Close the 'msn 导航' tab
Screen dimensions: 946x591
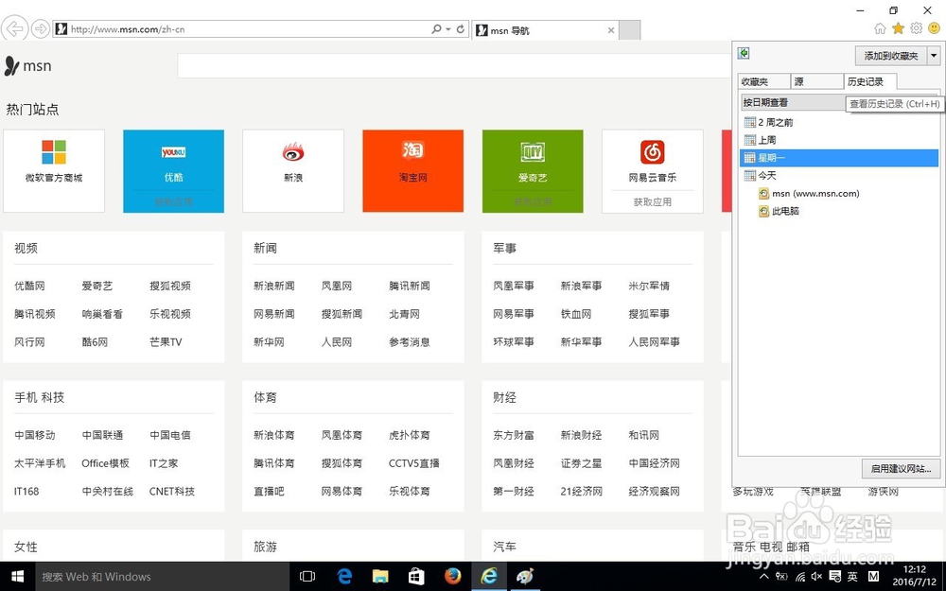pos(611,30)
